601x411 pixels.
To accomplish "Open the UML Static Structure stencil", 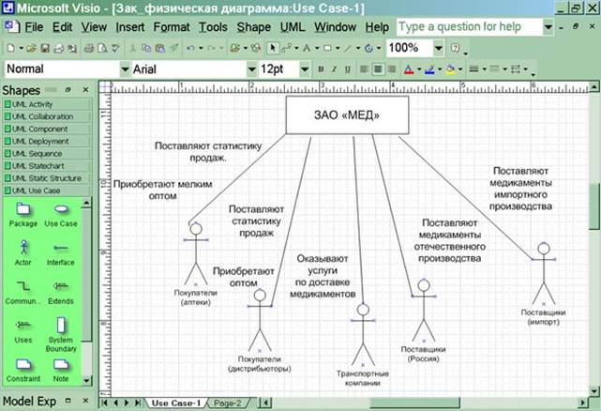I will tap(48, 178).
